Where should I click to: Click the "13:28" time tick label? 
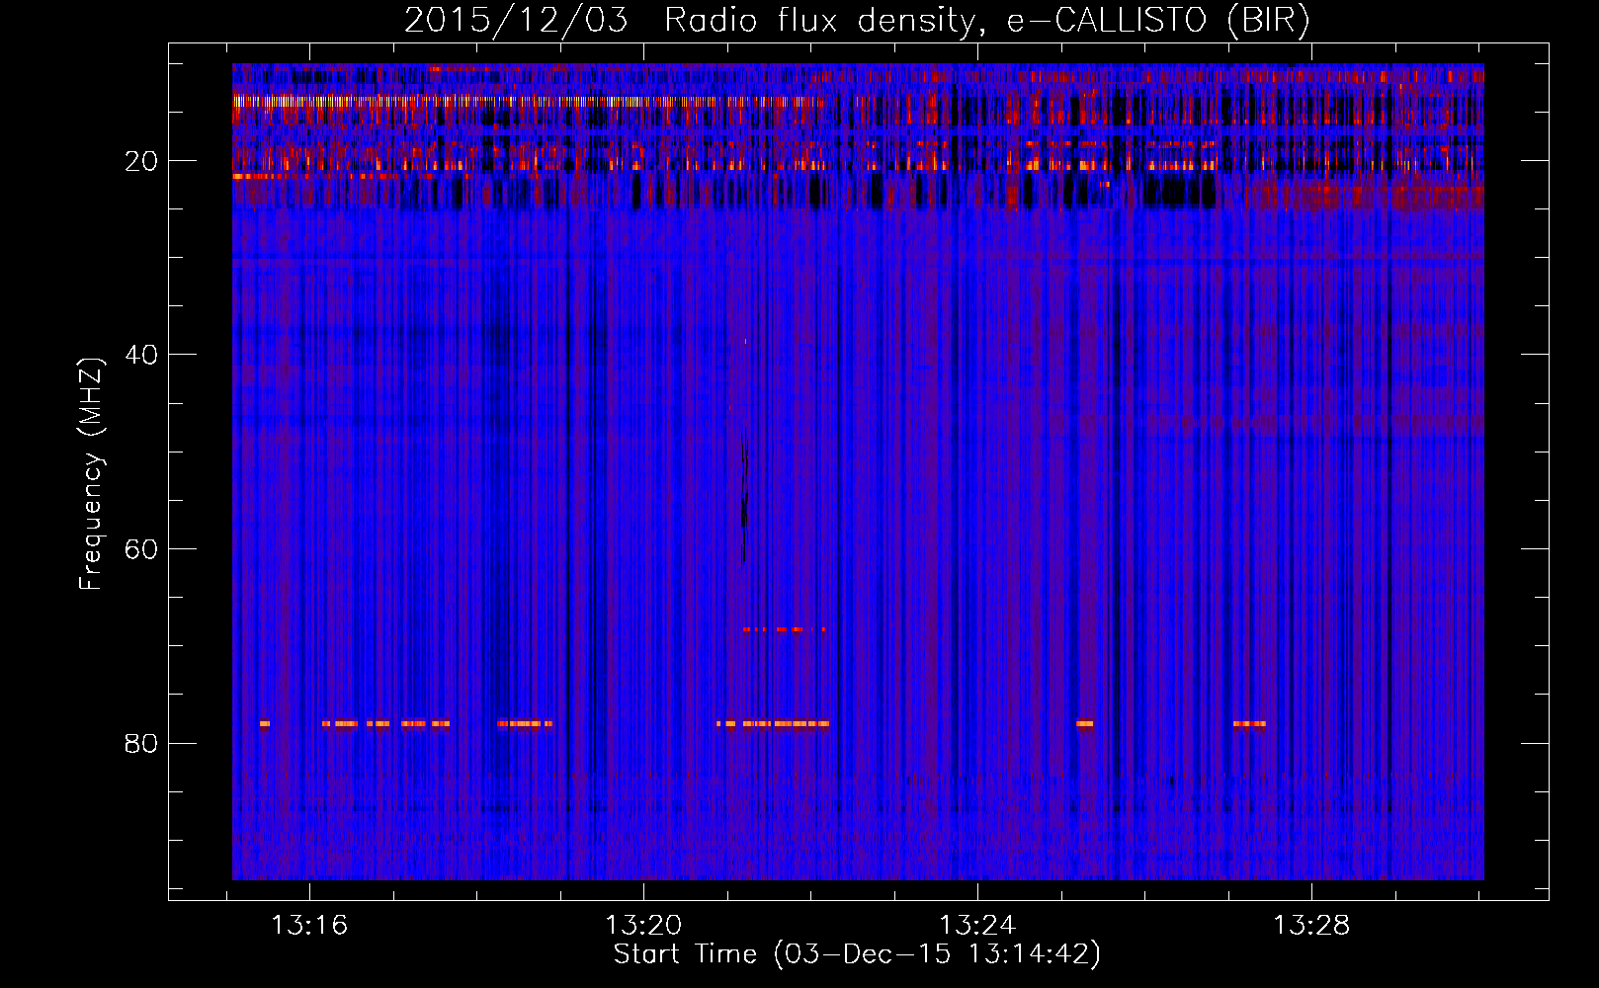tap(1311, 926)
